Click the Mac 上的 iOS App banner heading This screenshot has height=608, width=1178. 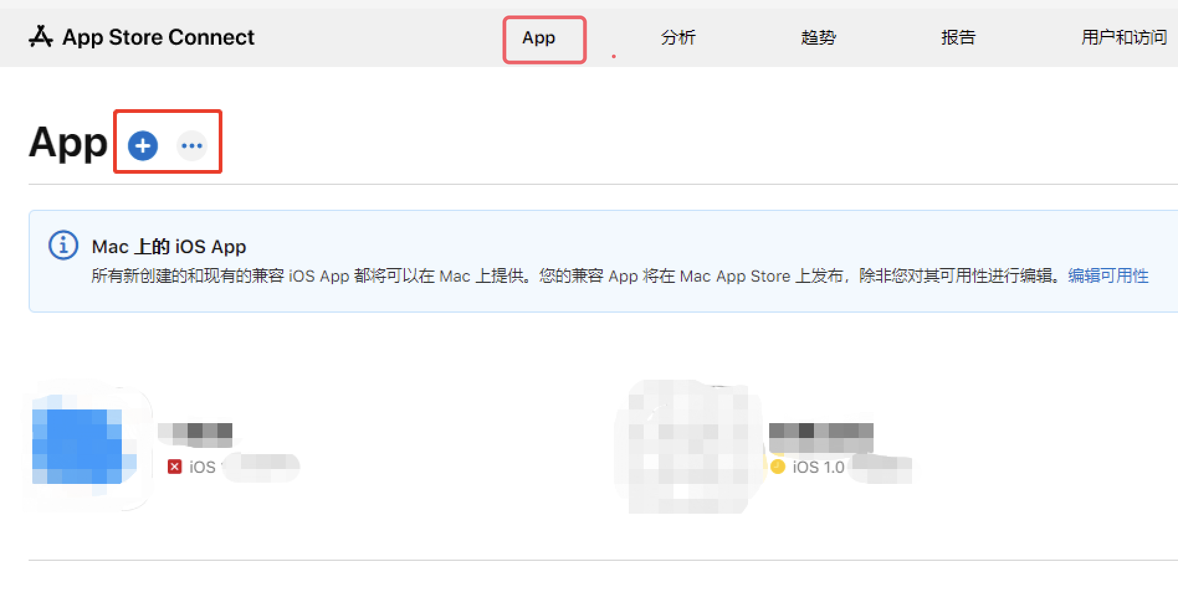[x=169, y=247]
